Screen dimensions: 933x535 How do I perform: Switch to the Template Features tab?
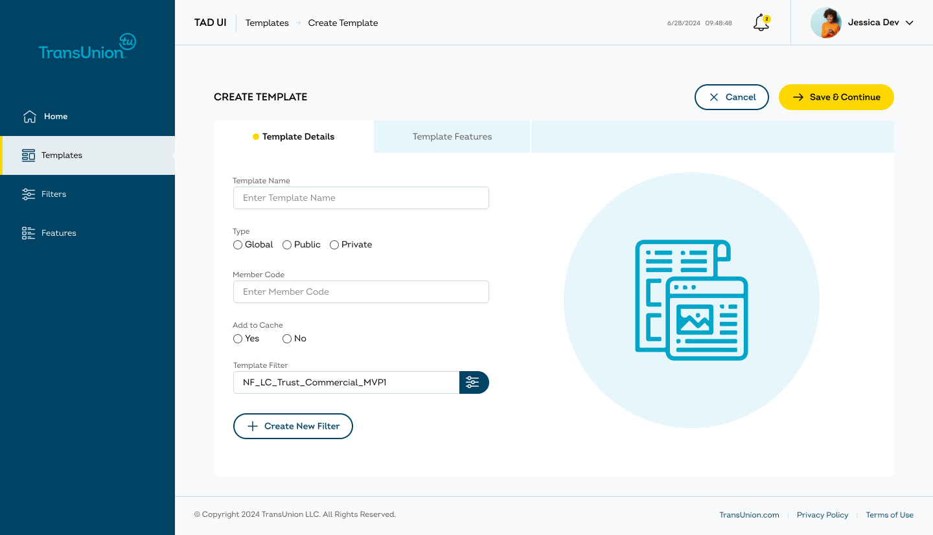coord(452,137)
